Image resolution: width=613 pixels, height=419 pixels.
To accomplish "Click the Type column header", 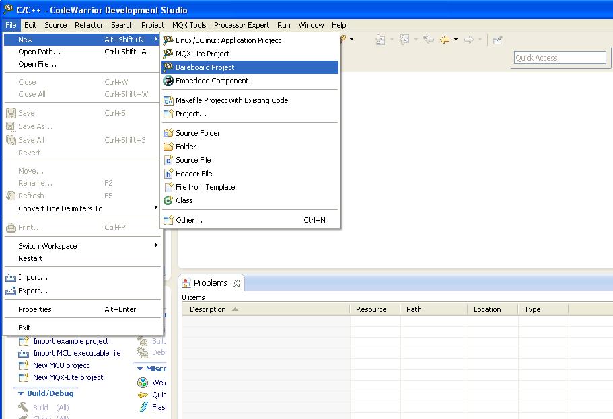I will point(544,309).
